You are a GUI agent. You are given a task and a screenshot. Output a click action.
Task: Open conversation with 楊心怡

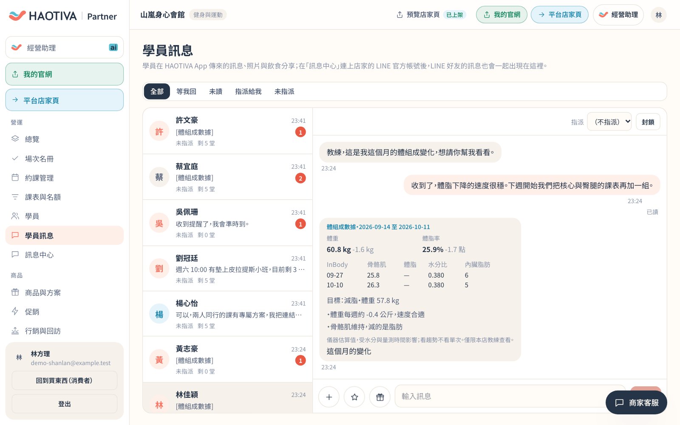pyautogui.click(x=228, y=314)
